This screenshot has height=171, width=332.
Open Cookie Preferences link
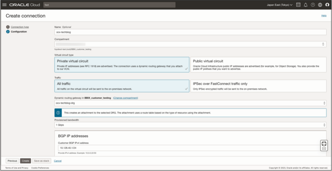[40, 168]
